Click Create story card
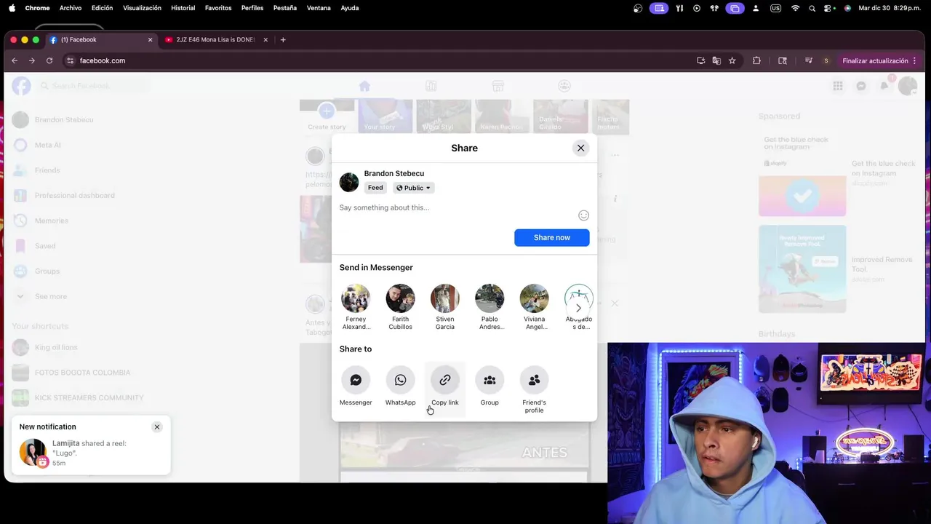Image resolution: width=931 pixels, height=524 pixels. [327, 116]
